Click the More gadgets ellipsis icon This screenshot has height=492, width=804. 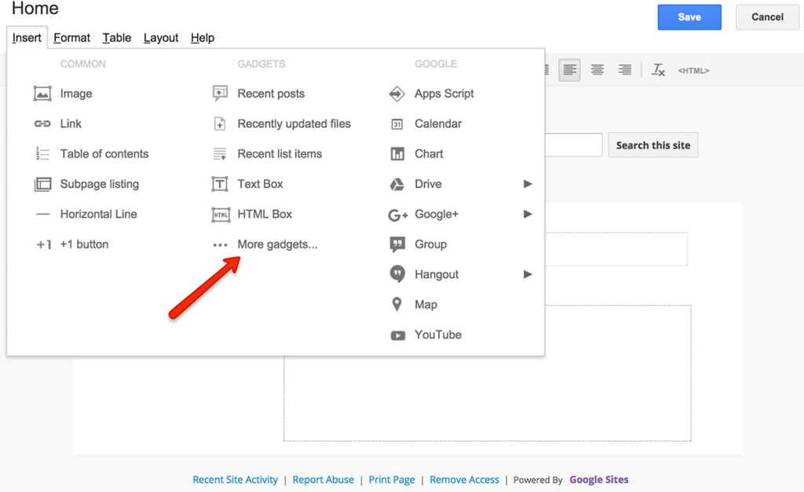coord(220,245)
